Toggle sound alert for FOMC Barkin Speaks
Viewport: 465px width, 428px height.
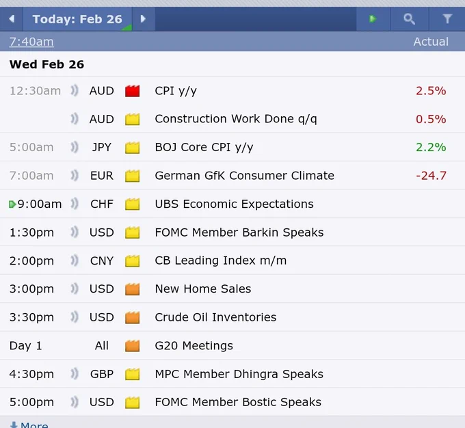tap(75, 232)
